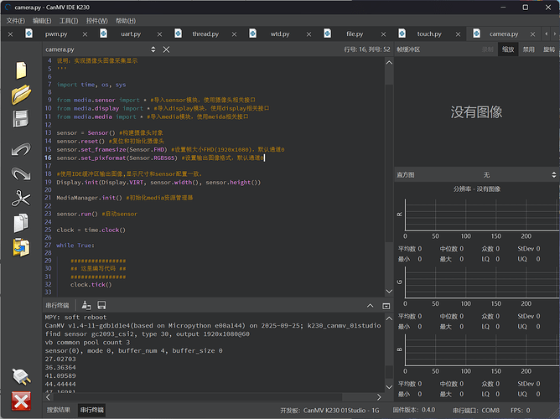
Task: Cut selection with the scissors icon
Action: (21, 199)
